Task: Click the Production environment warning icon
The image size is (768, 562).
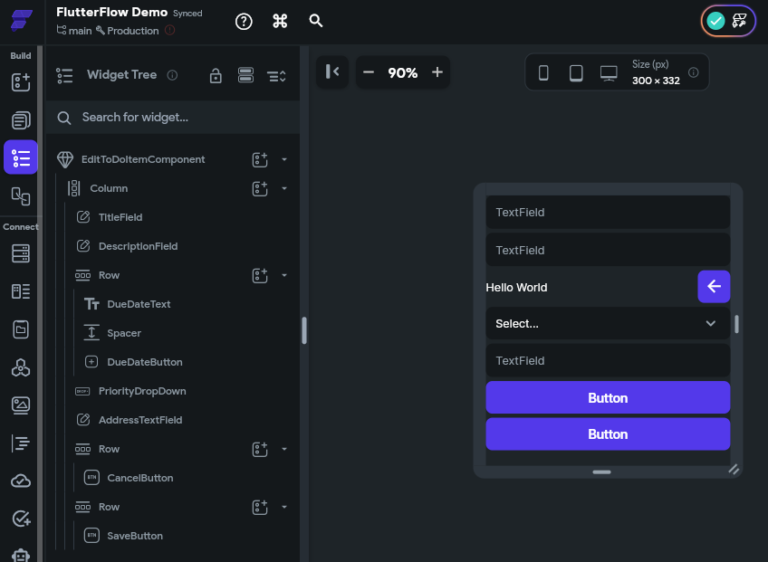Action: pos(170,31)
